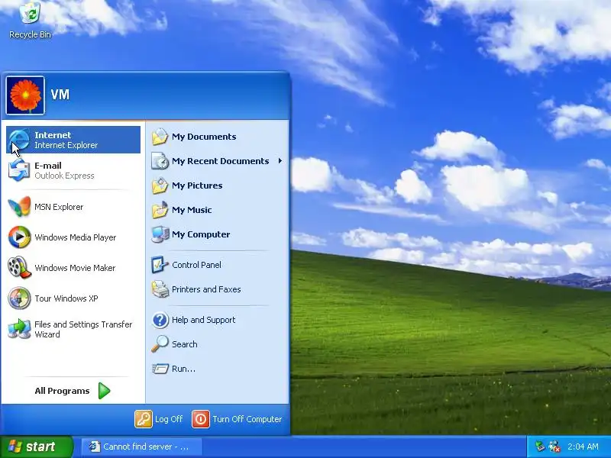Click the My Music folder icon
Image resolution: width=611 pixels, height=458 pixels.
(160, 210)
